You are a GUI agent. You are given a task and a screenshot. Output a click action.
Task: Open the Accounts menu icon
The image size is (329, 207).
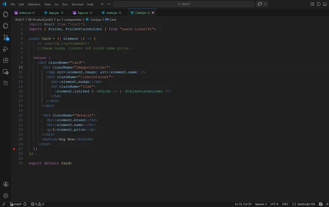click(x=6, y=184)
